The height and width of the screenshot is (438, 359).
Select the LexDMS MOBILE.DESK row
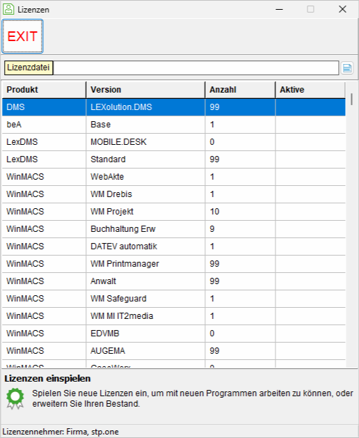[174, 142]
